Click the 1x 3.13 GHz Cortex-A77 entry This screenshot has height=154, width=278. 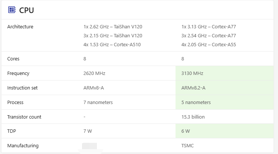(208, 27)
